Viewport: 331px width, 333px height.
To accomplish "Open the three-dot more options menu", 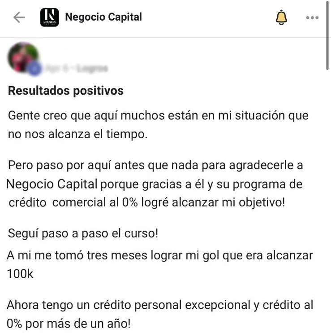I will pyautogui.click(x=312, y=18).
